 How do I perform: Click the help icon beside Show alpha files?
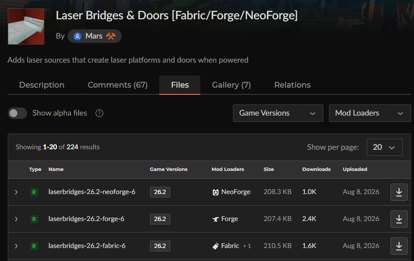click(99, 113)
